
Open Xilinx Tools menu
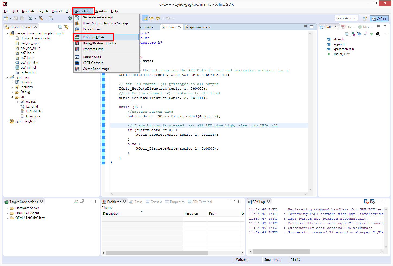click(83, 11)
